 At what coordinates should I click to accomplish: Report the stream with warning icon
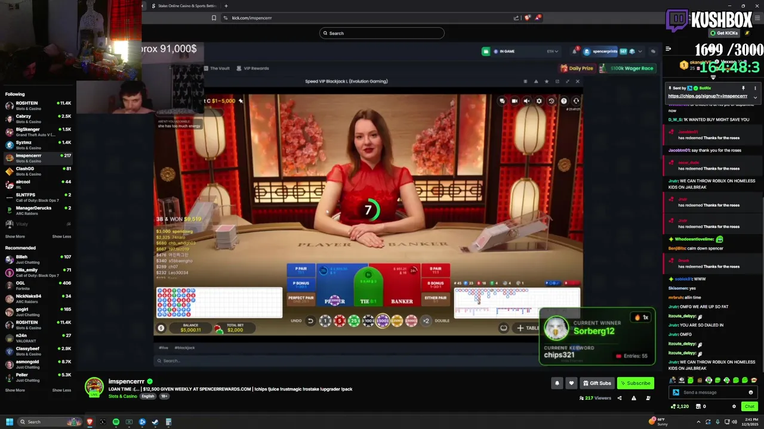(633, 398)
